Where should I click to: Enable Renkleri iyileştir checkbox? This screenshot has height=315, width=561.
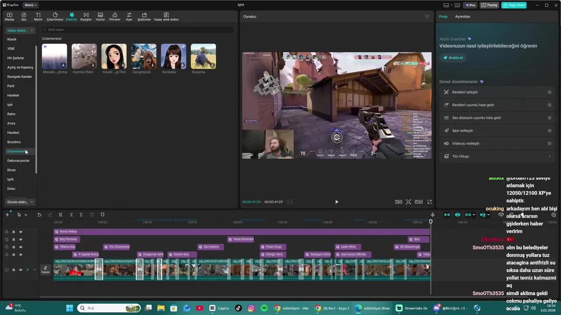550,92
